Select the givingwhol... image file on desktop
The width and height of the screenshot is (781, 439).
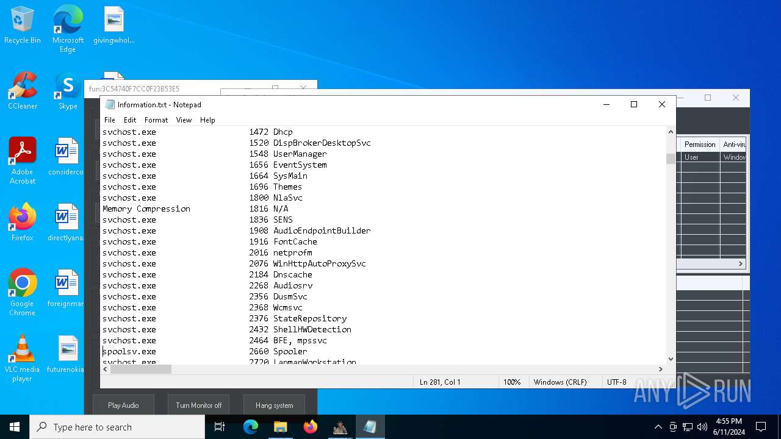(113, 25)
